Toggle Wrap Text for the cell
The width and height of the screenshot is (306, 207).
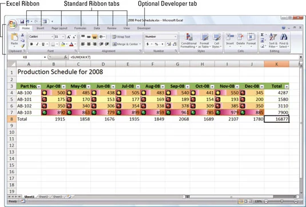121,37
